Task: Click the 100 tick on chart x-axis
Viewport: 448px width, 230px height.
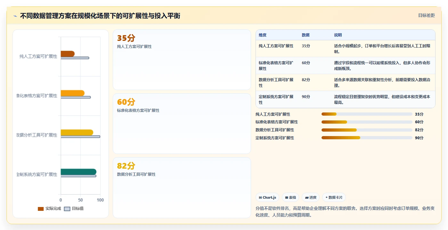Action: 100,200
